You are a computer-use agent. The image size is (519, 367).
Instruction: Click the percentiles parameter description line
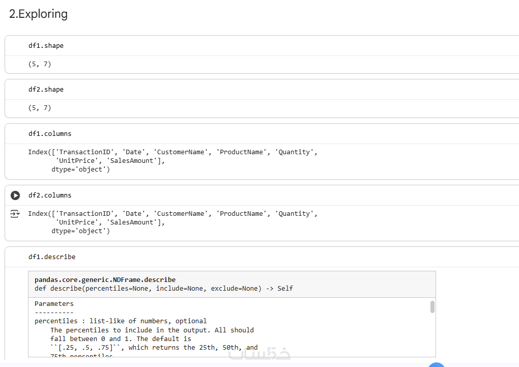(121, 321)
